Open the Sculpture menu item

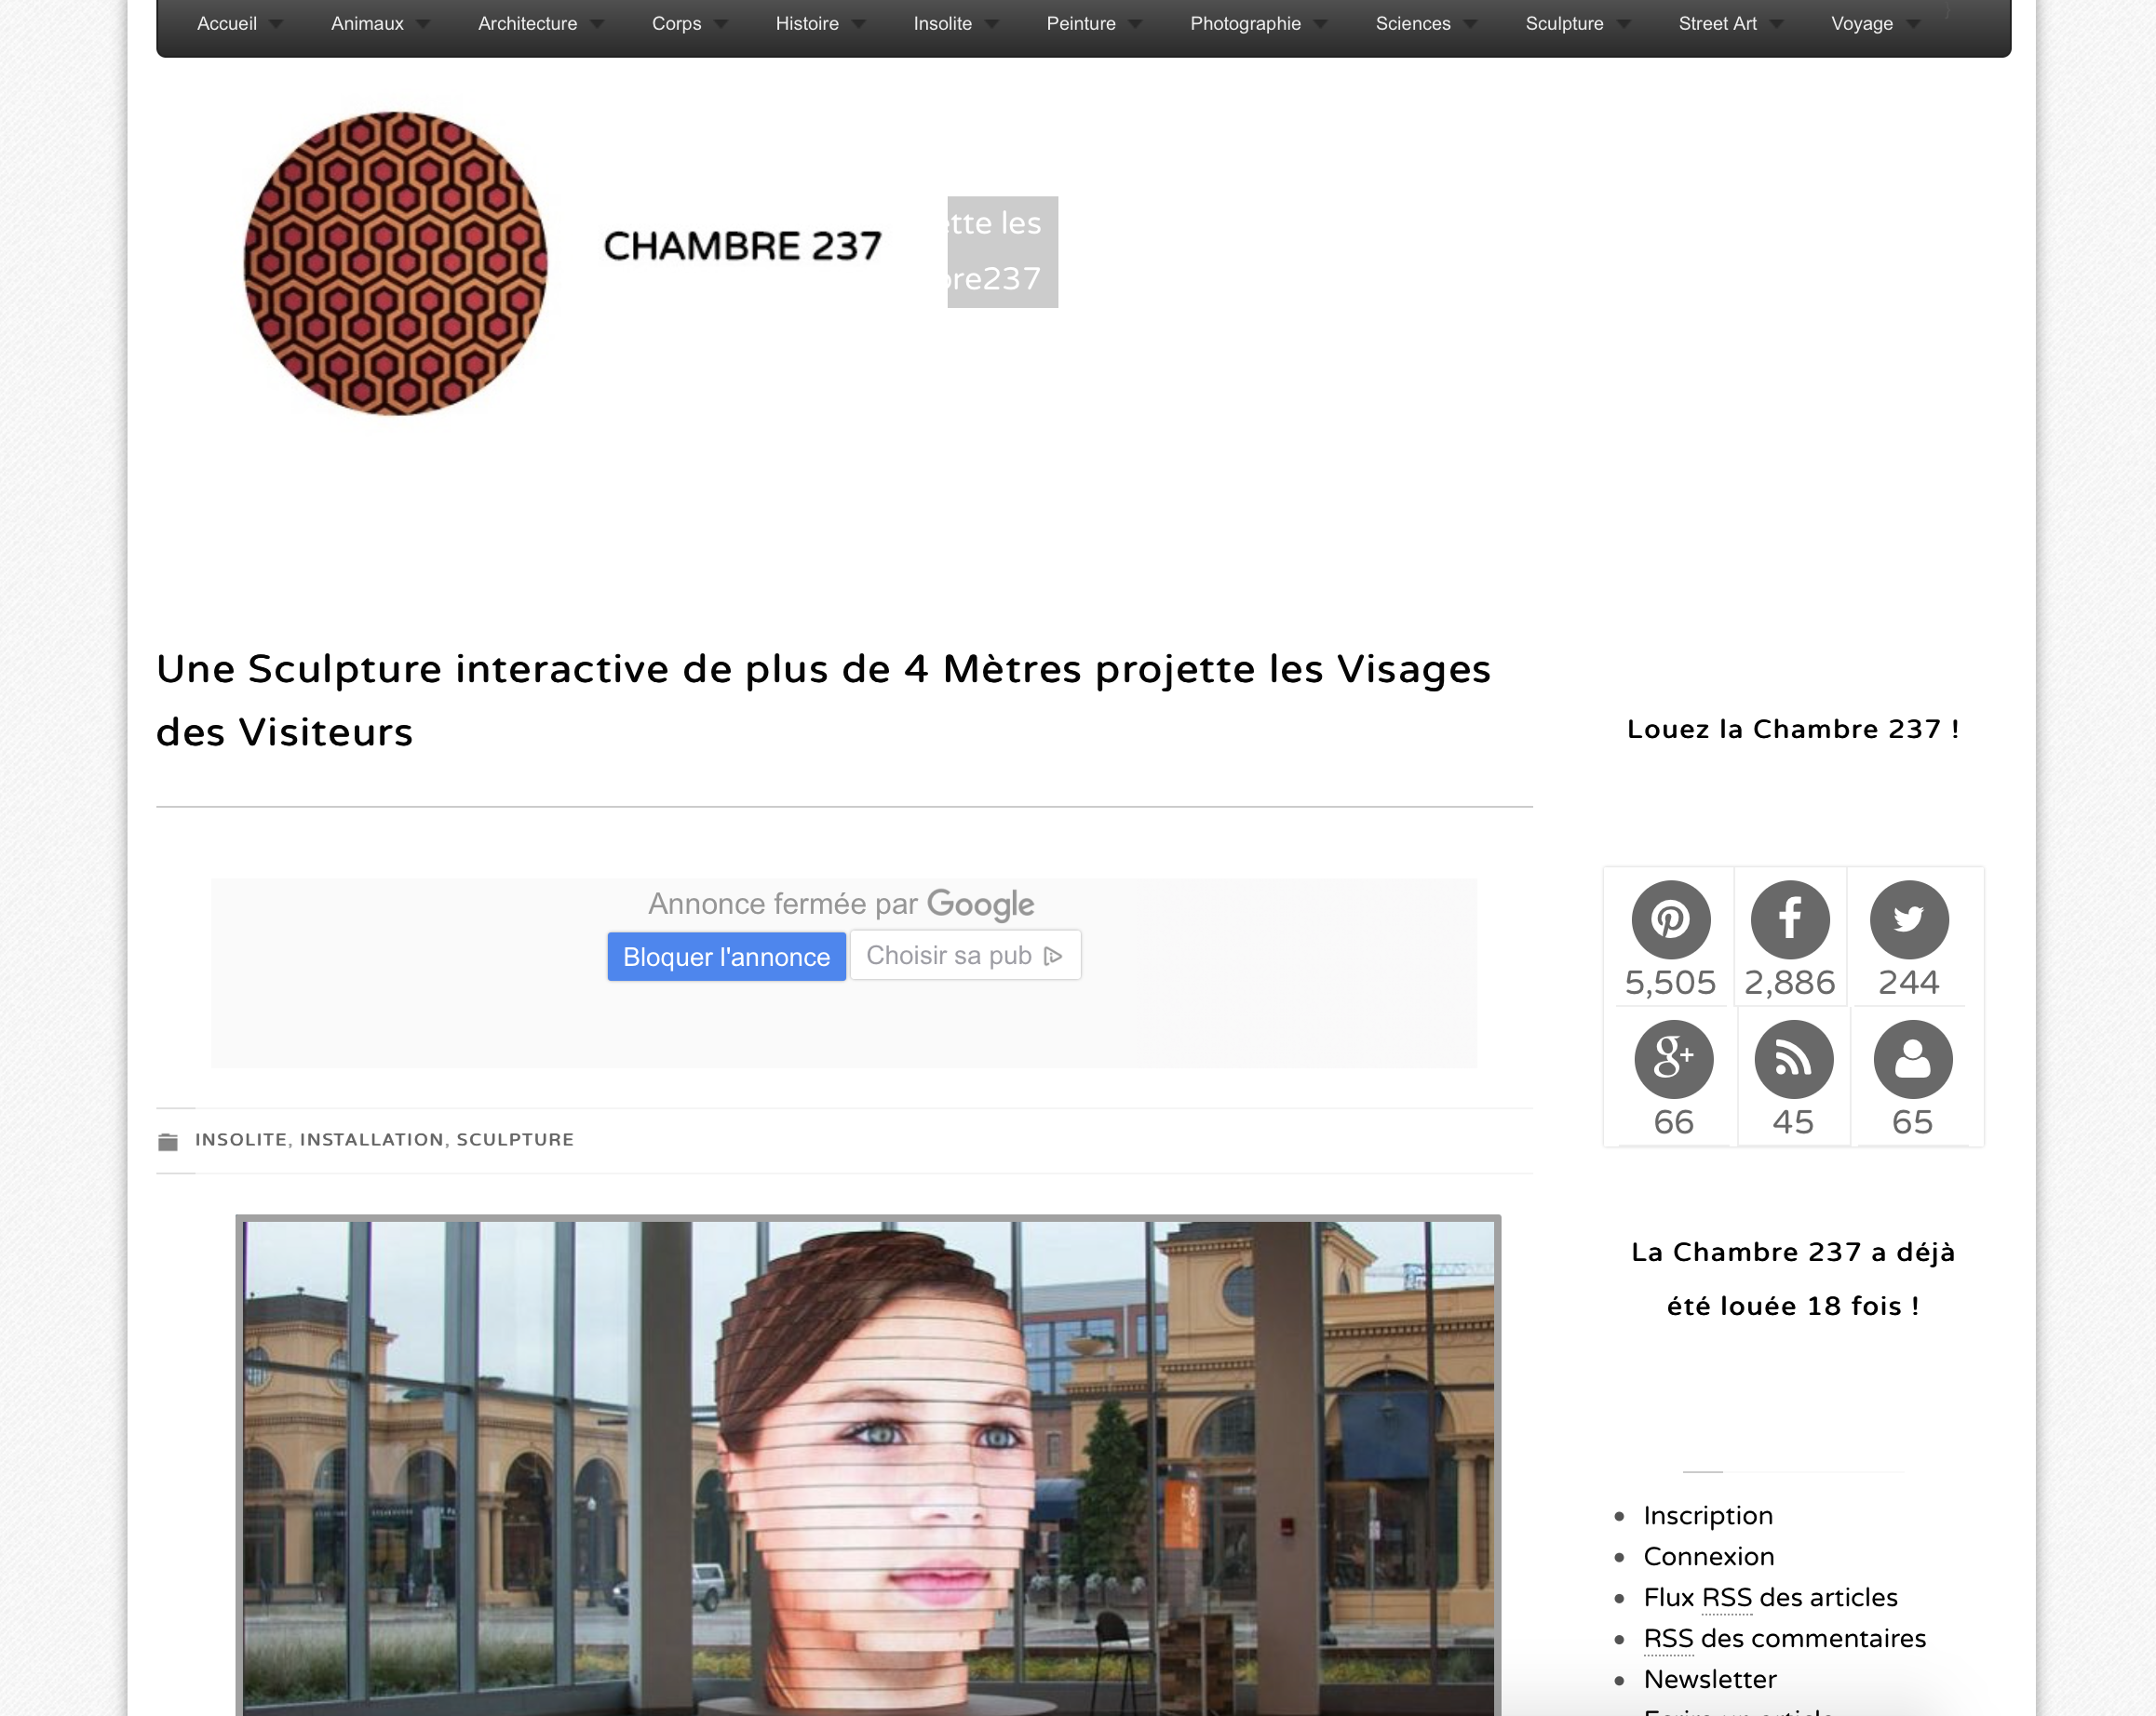[x=1564, y=23]
